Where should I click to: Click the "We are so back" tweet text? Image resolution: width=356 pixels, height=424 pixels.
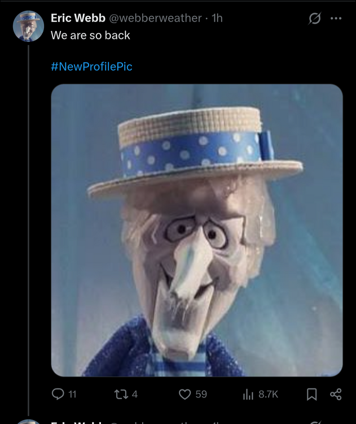click(90, 35)
